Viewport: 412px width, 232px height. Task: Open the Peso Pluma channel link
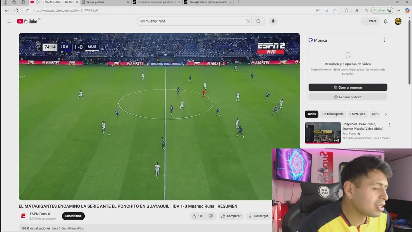(x=349, y=134)
